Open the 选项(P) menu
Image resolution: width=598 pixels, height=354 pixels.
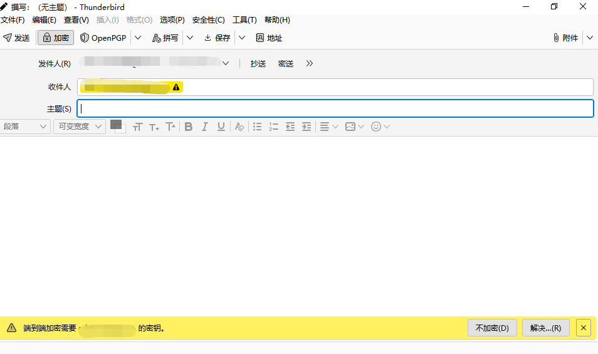pos(172,20)
